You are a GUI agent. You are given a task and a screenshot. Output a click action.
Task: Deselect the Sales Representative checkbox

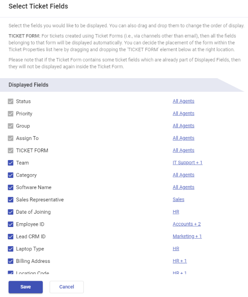pyautogui.click(x=11, y=200)
